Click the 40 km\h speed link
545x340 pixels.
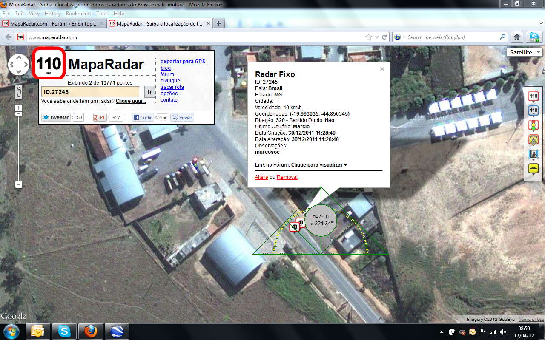point(293,108)
